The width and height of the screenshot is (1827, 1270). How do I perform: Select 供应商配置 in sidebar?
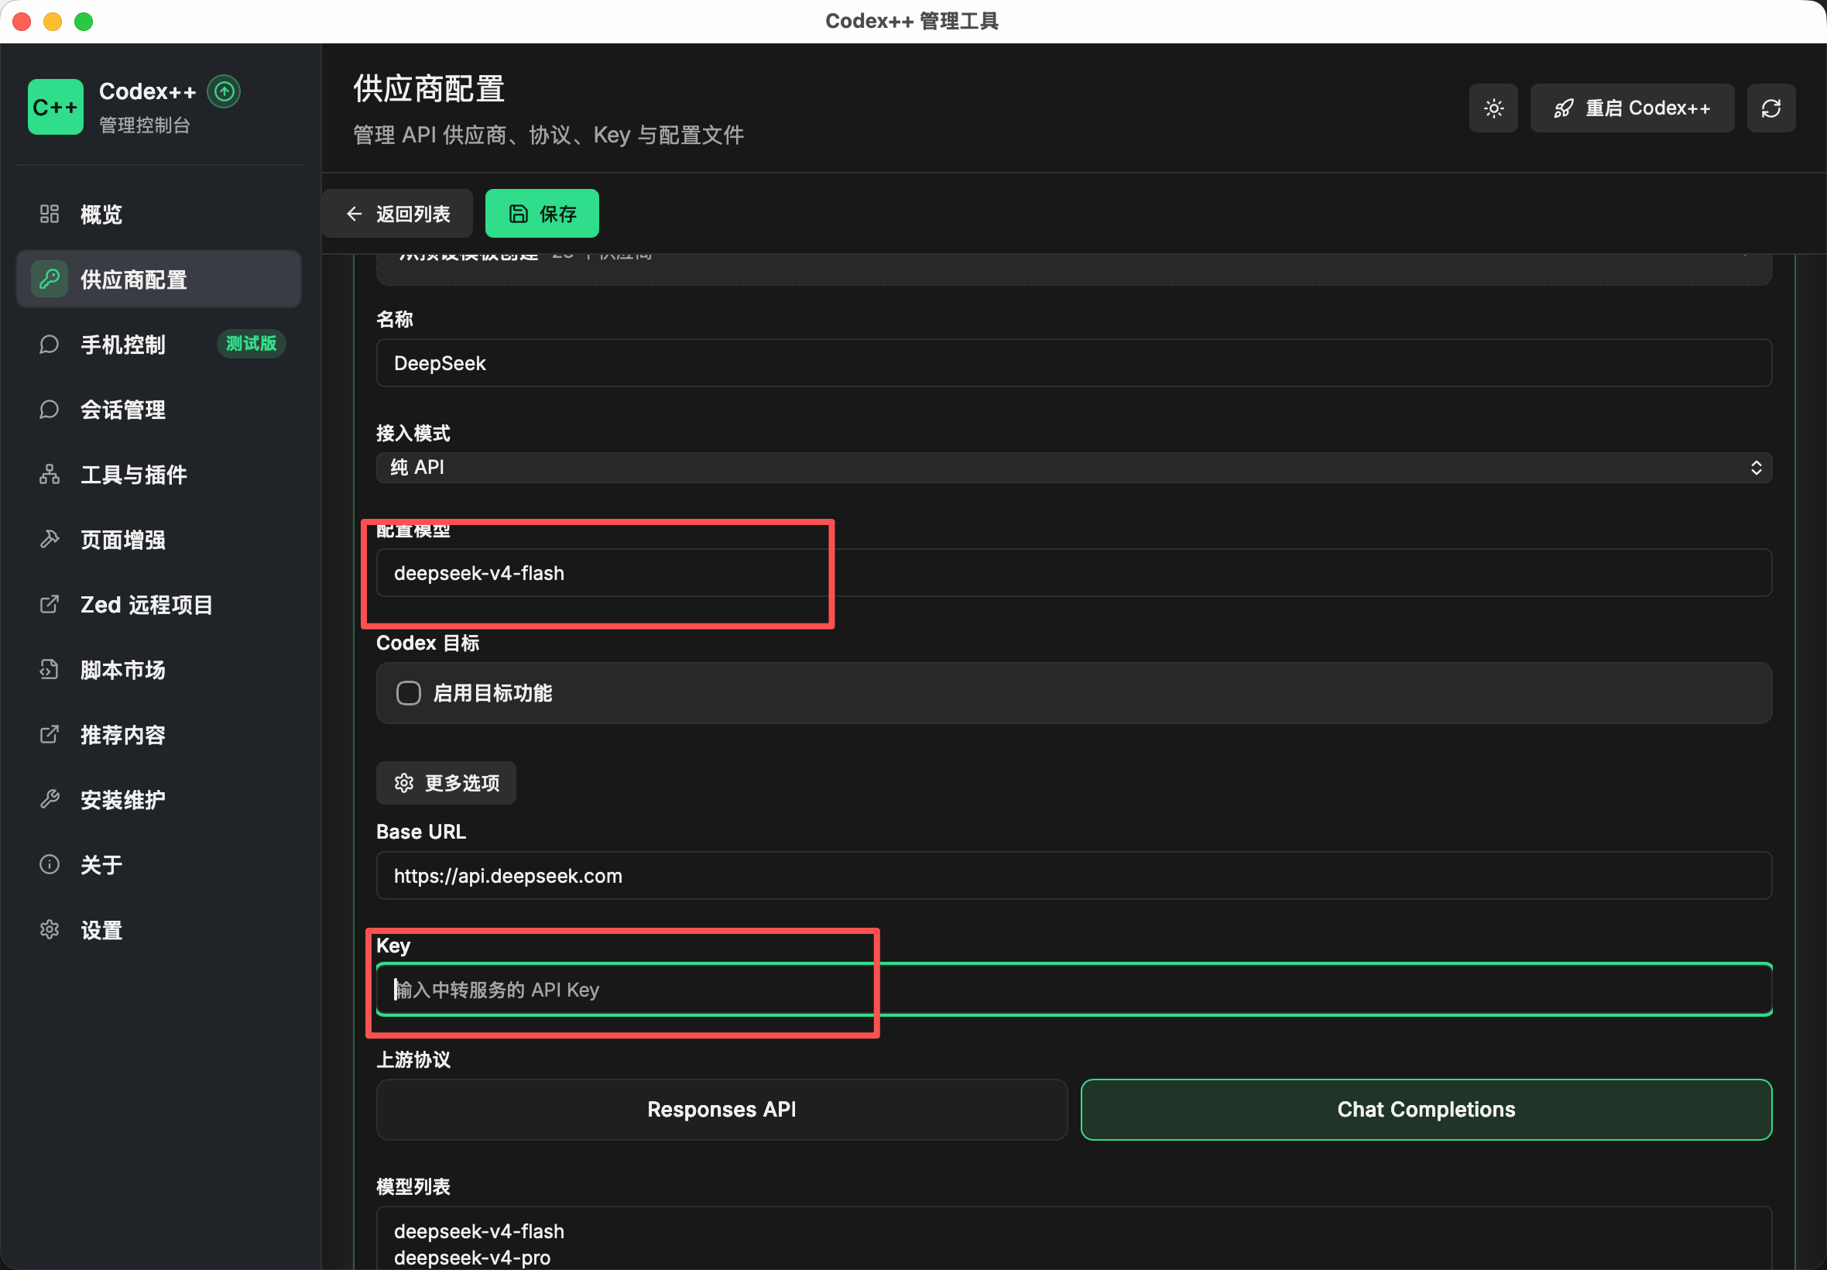(x=158, y=280)
